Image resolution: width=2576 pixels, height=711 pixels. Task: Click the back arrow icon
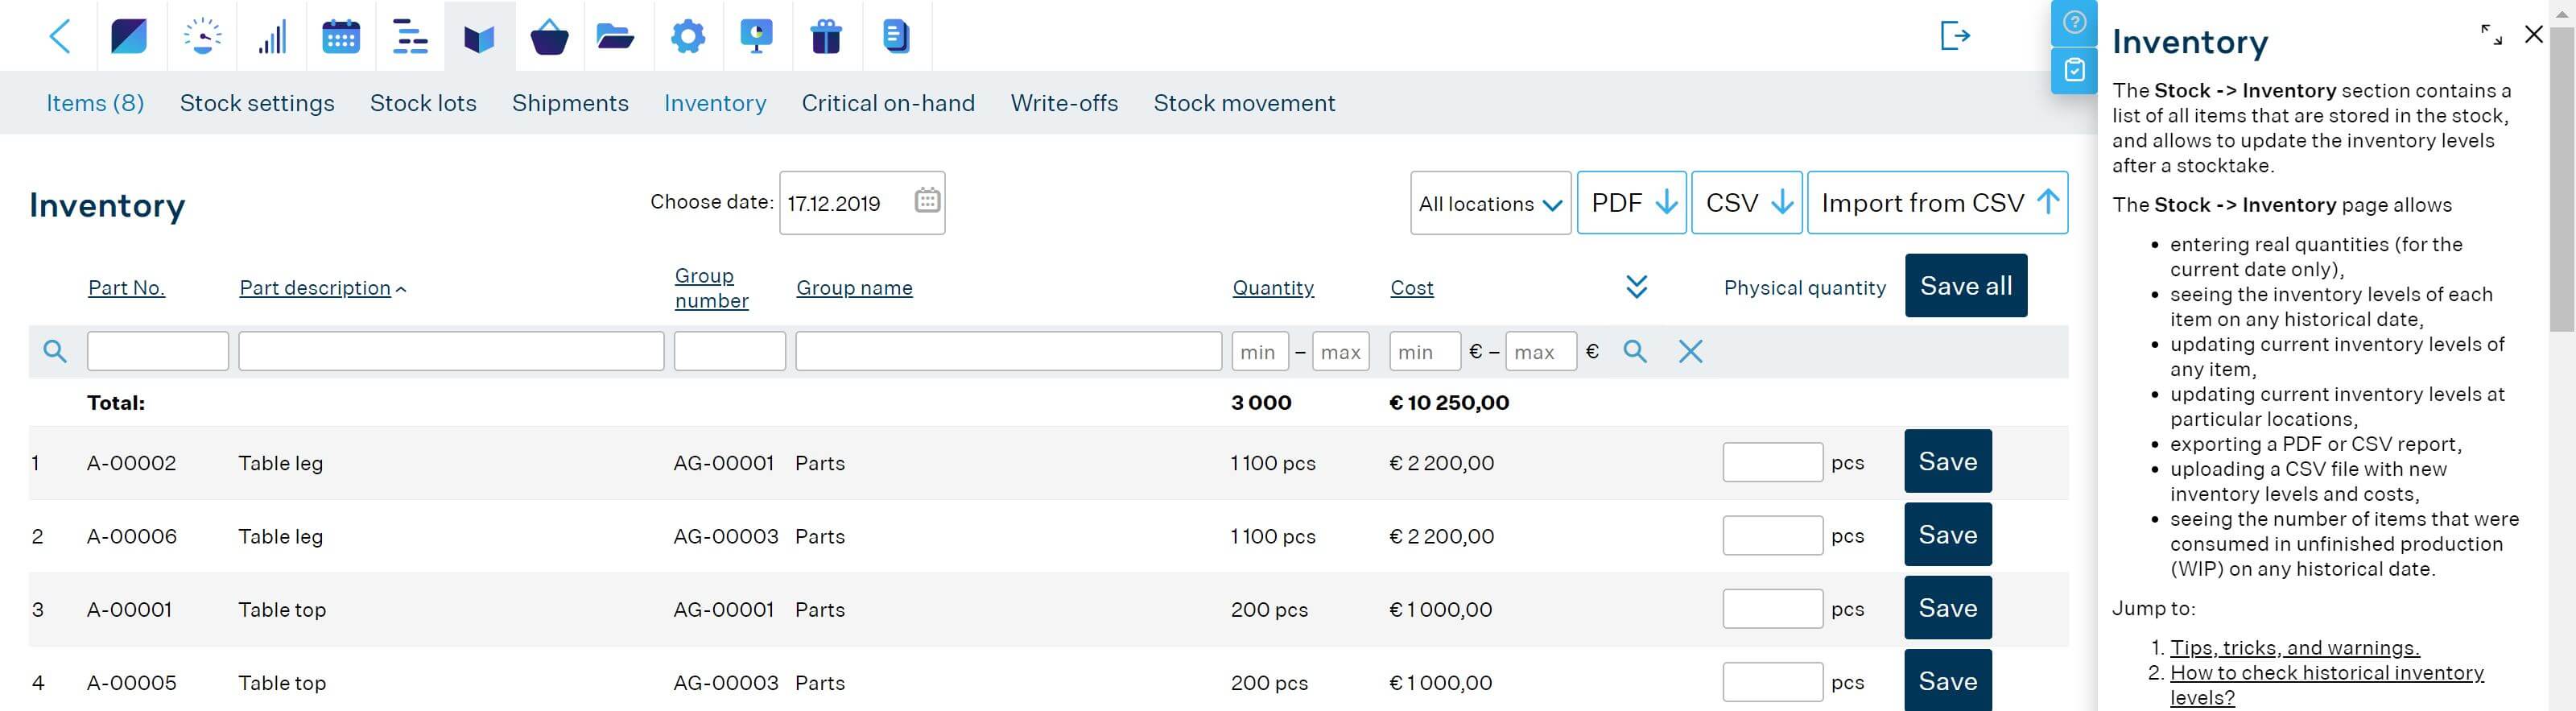click(x=60, y=37)
